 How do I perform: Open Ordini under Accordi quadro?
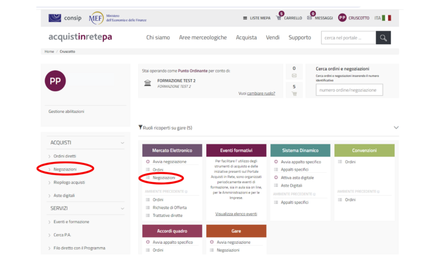[158, 250]
